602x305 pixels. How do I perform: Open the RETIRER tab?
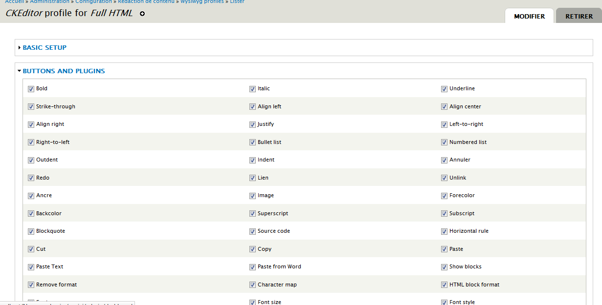point(579,16)
